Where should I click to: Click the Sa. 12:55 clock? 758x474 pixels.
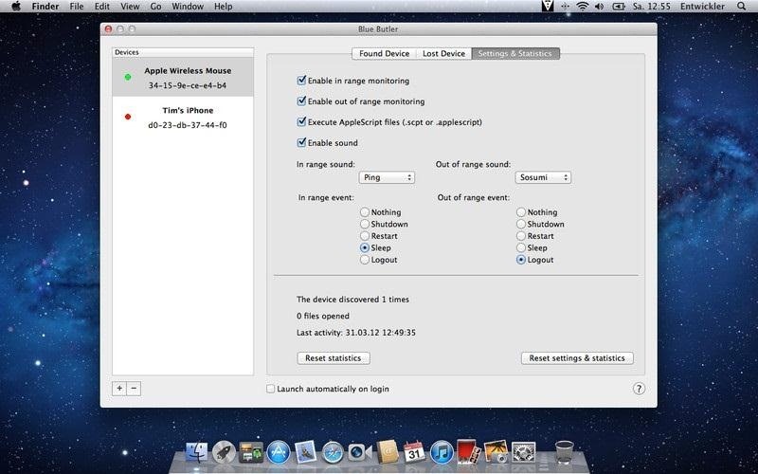pyautogui.click(x=651, y=7)
